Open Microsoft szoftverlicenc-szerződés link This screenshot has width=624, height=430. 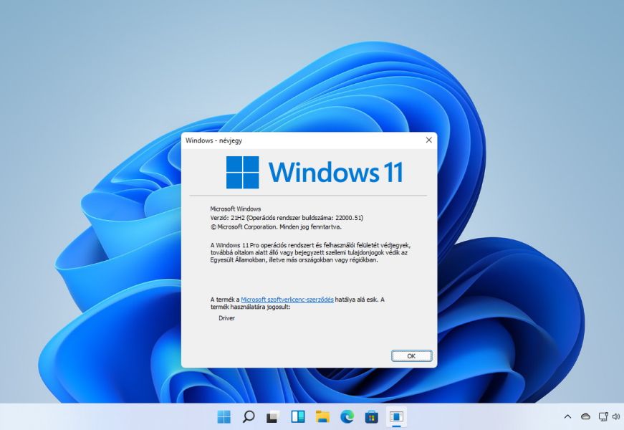point(287,300)
